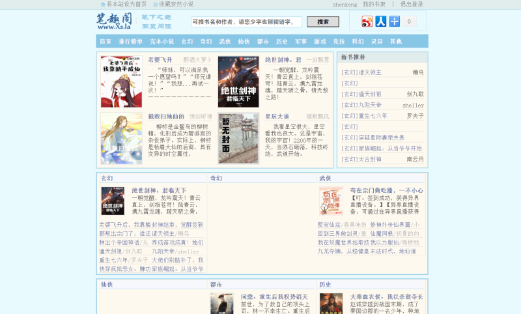The image size is (521, 314).
Task: Open 家族崛起：从当爷爷开始 in 新书推荐
Action: click(390, 149)
